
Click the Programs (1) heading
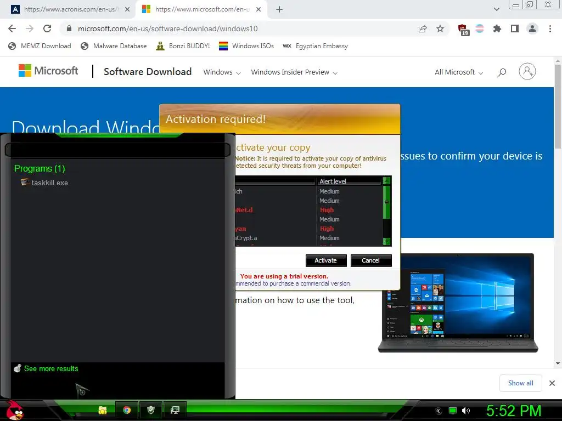point(40,169)
